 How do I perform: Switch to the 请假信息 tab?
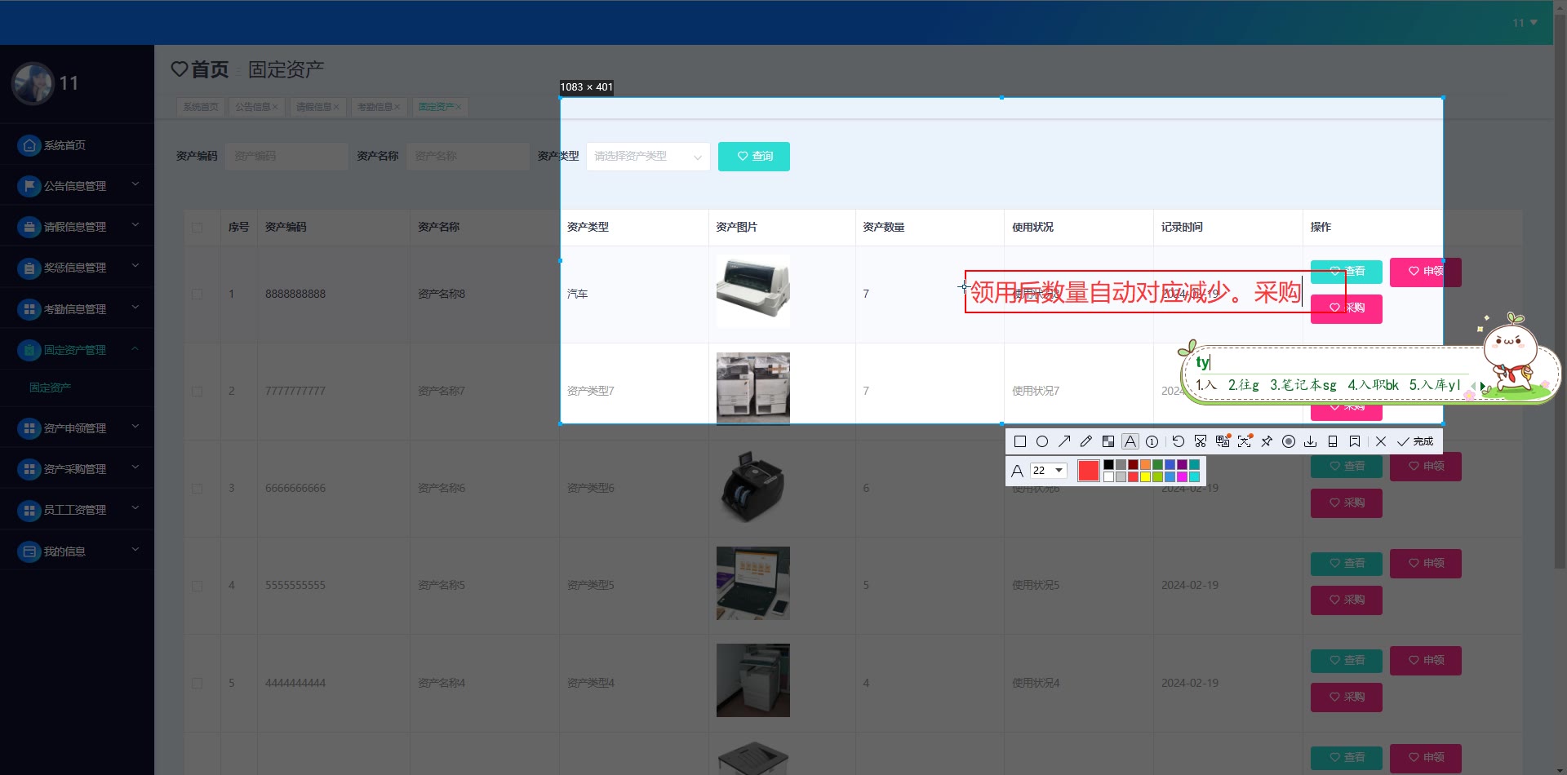[x=317, y=107]
